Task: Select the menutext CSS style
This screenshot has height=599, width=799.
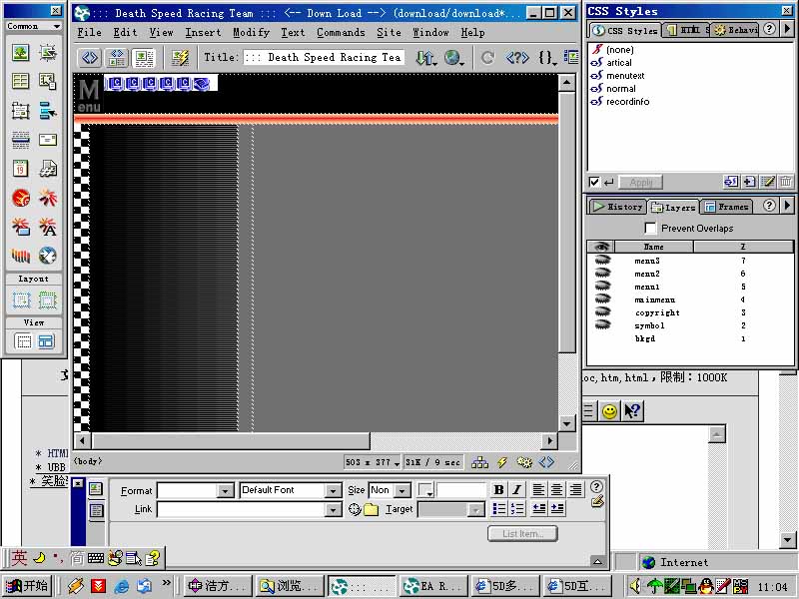Action: [625, 76]
